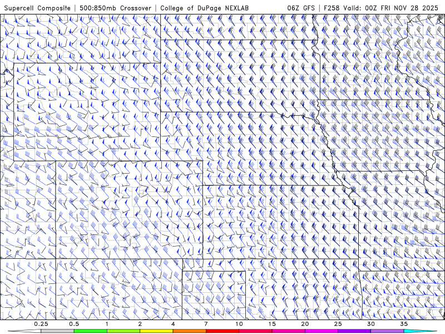
Task: Click the 0.5 scale label
Action: pyautogui.click(x=74, y=324)
